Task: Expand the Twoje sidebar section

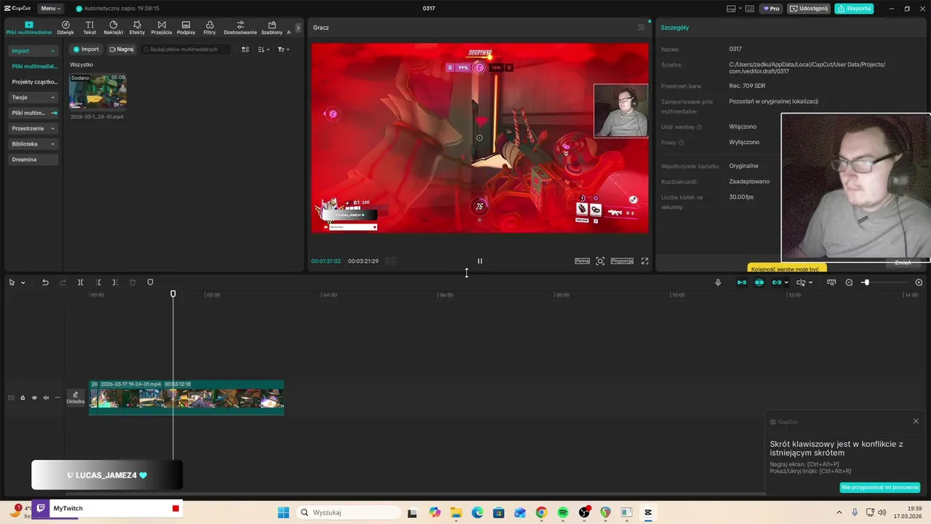Action: (33, 98)
